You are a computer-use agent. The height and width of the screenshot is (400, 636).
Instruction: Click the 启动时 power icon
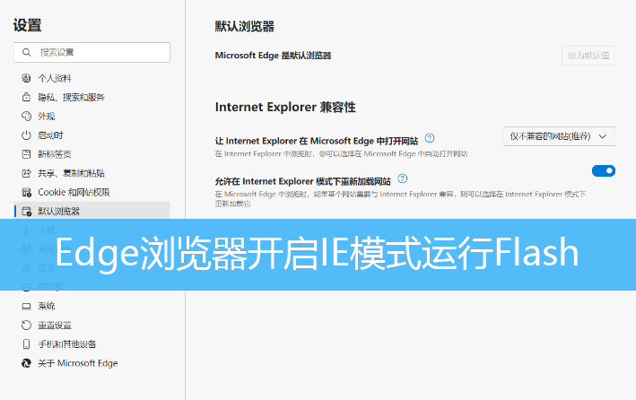(x=26, y=135)
